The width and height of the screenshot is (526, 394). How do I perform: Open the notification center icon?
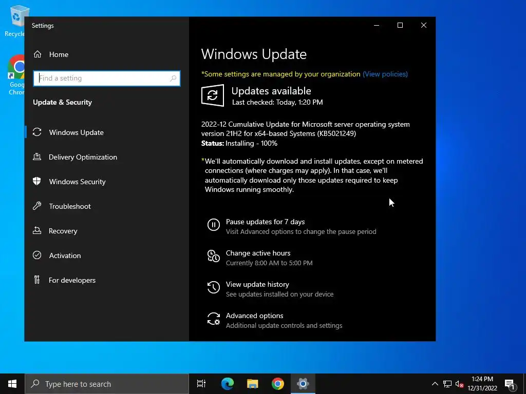point(510,384)
